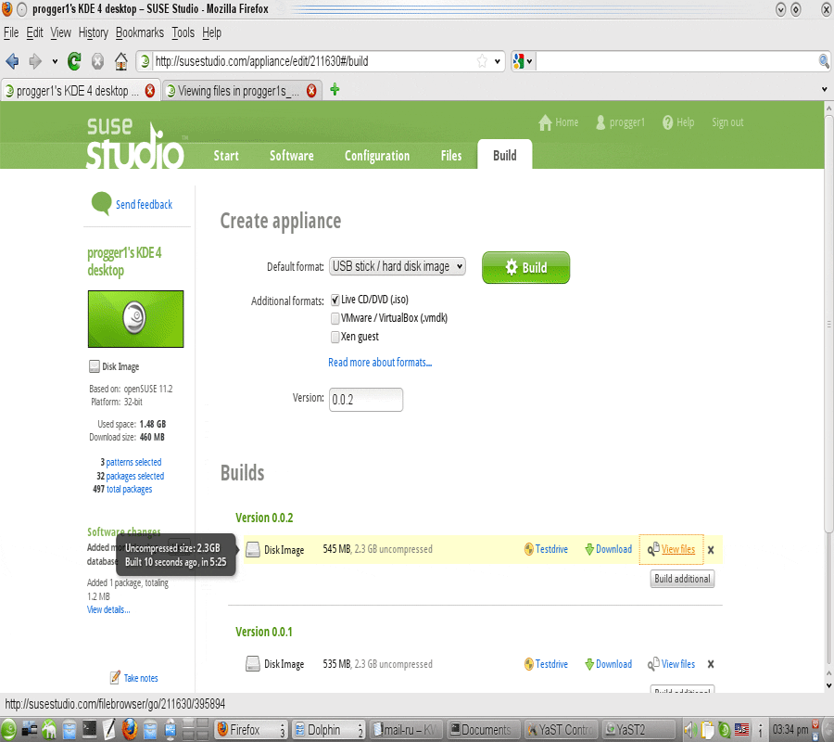
Task: Delete the version 0.0.2 build
Action: [x=711, y=550]
